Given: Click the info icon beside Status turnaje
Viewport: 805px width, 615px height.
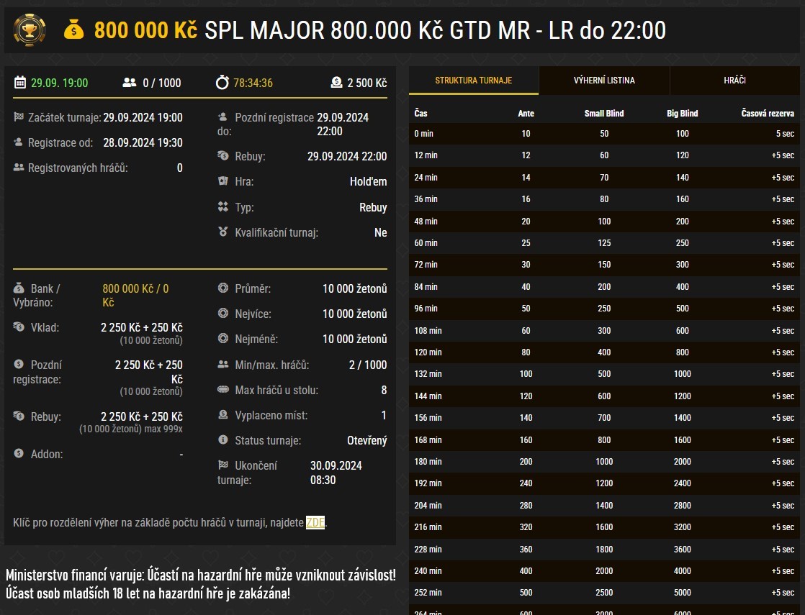Looking at the screenshot, I should [222, 440].
